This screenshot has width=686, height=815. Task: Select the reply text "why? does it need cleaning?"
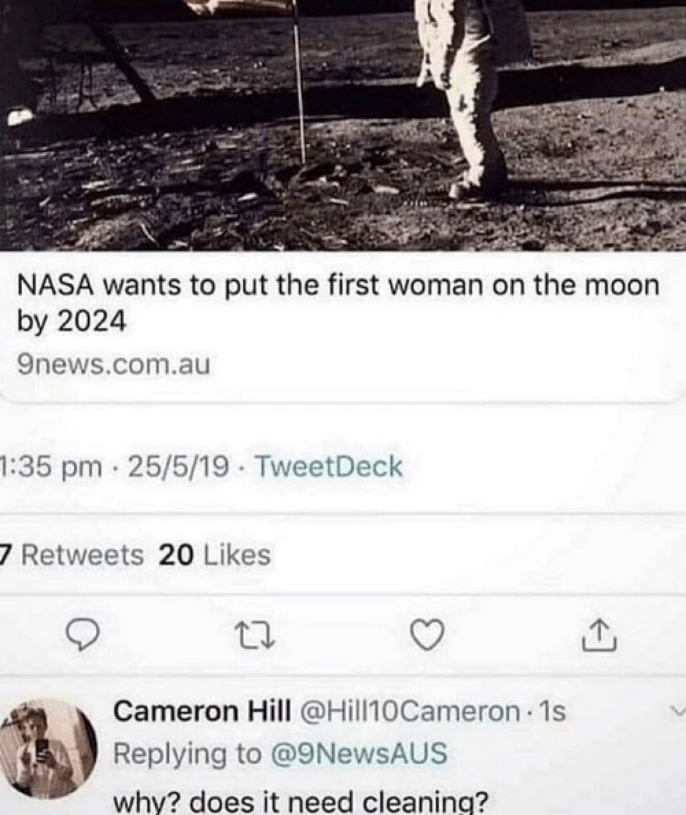click(x=300, y=802)
